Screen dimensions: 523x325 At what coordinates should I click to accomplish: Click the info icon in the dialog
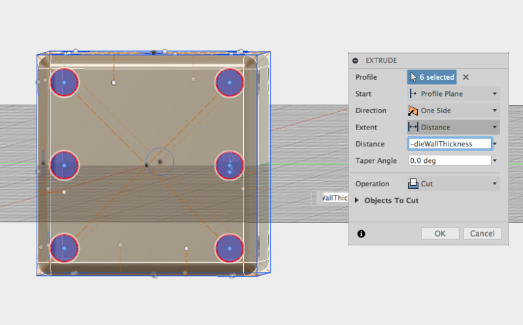362,233
